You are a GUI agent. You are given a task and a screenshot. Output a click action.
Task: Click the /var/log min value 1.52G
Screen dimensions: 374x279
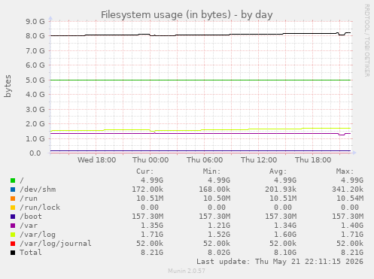pos(219,235)
